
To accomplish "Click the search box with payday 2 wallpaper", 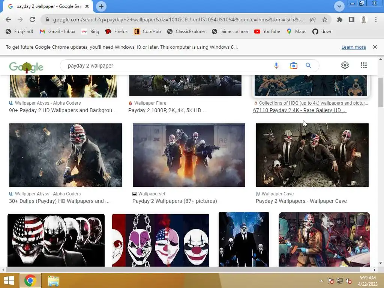I will click(x=166, y=66).
